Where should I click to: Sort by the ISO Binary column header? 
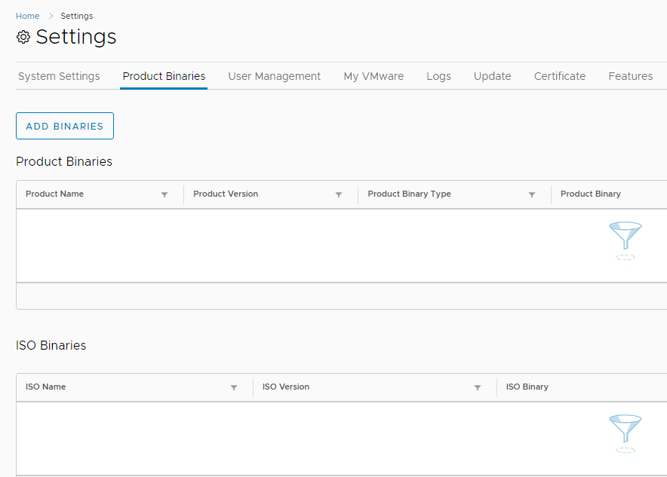tap(527, 387)
